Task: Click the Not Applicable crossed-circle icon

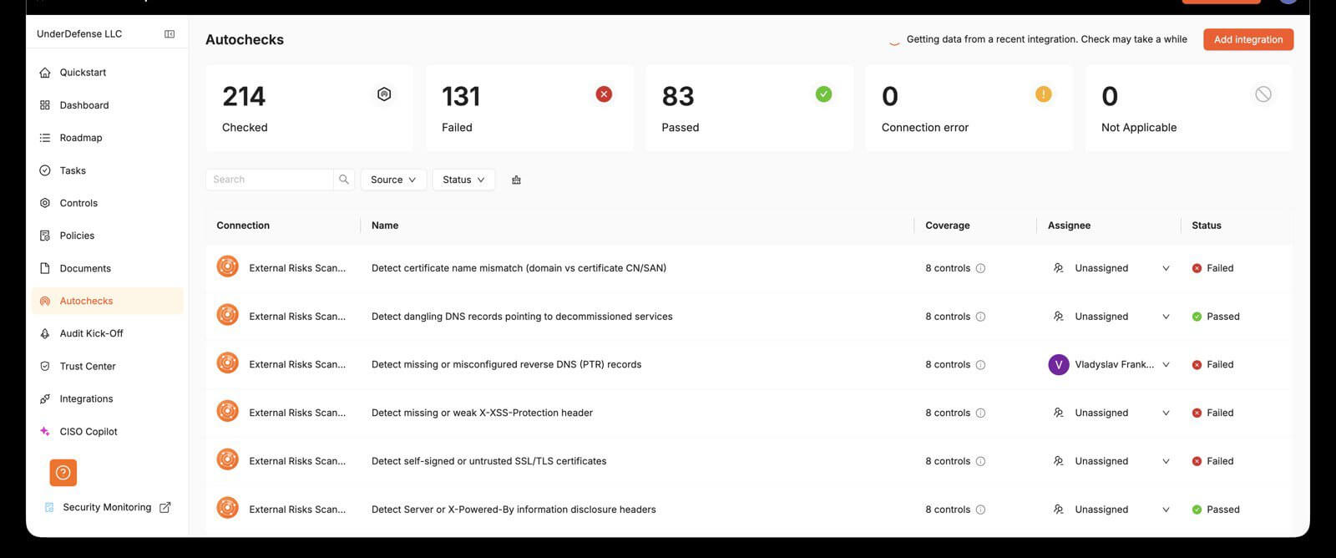Action: pyautogui.click(x=1263, y=94)
